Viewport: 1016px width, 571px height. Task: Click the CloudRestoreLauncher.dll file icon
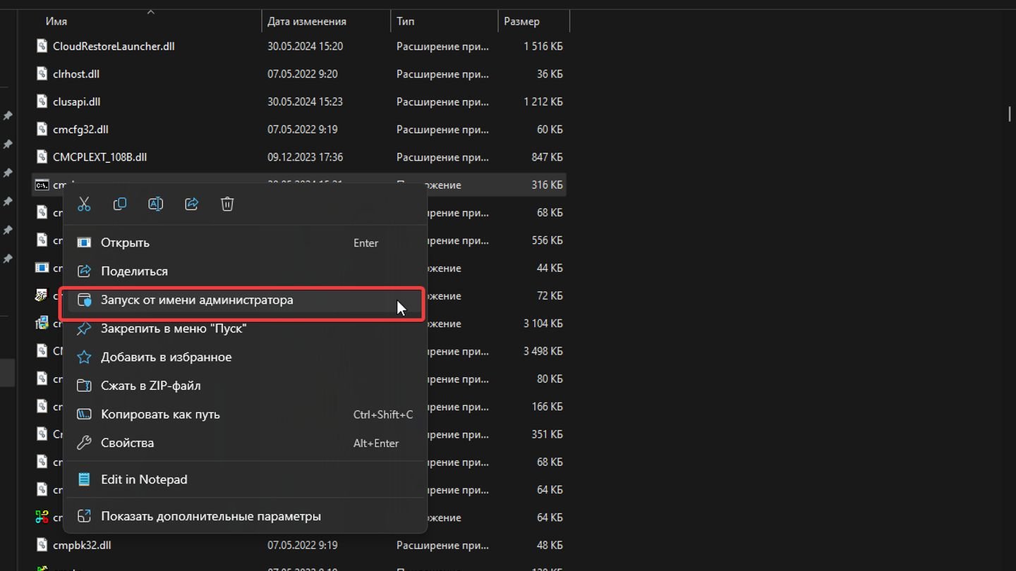[x=42, y=47]
